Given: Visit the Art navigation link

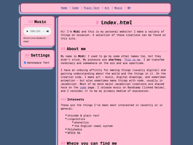Looking at the screenshot, I should pyautogui.click(x=107, y=8).
